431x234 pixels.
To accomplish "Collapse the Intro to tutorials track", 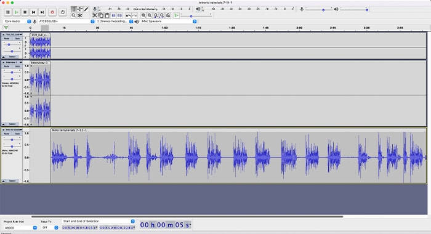I will [3, 181].
